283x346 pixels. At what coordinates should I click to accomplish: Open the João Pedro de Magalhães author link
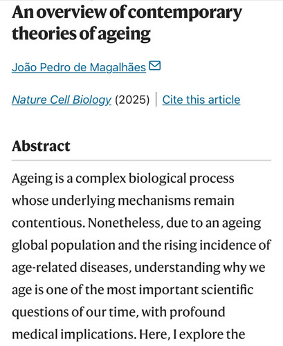tap(79, 68)
